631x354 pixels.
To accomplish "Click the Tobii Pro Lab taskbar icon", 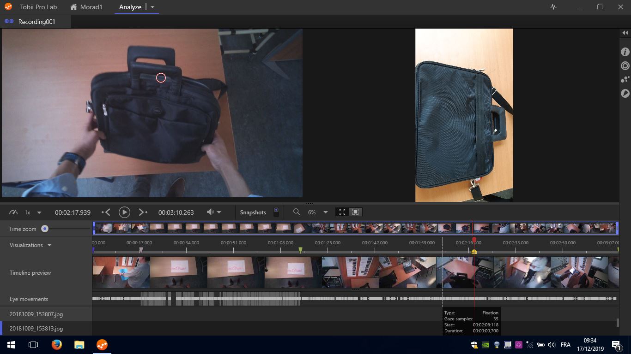I will 102,345.
